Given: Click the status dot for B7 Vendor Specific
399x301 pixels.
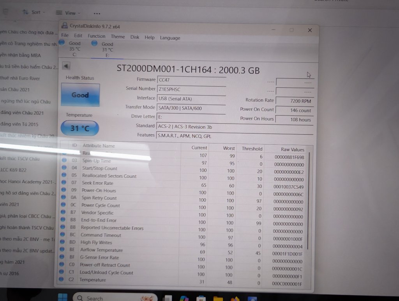Looking at the screenshot, I should click(63, 212).
